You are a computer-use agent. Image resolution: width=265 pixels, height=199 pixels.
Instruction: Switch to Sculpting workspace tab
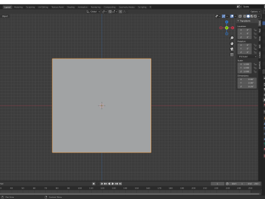[30, 7]
